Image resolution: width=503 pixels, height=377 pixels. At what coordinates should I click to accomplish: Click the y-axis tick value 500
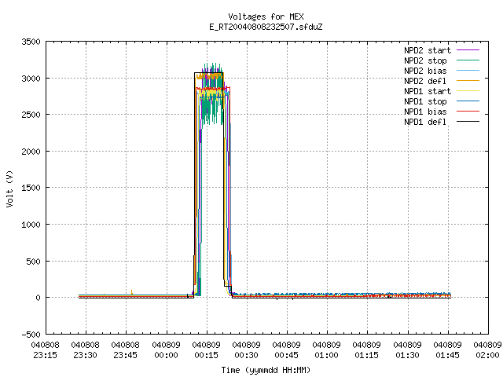(x=34, y=262)
